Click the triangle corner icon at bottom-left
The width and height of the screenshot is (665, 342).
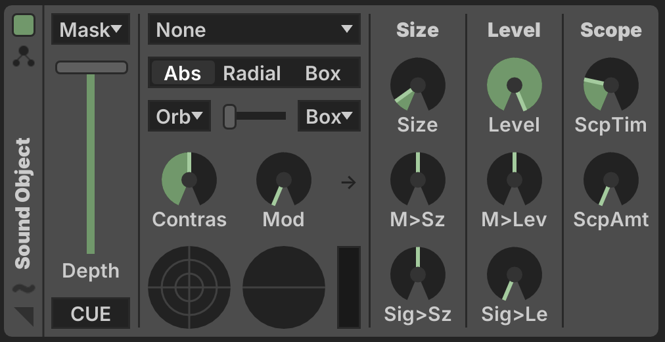pyautogui.click(x=24, y=316)
